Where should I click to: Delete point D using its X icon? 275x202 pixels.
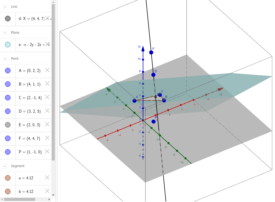coord(47,111)
